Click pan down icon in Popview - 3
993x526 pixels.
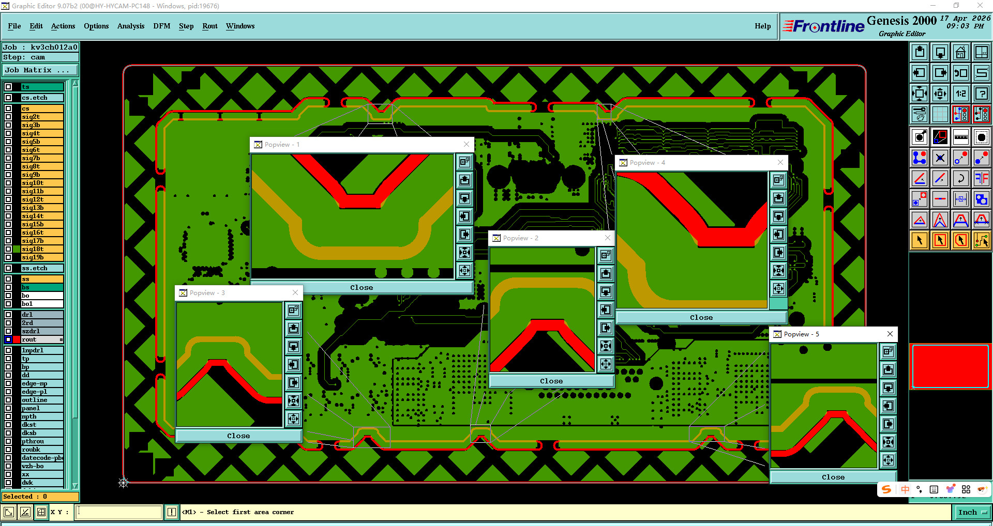[293, 346]
